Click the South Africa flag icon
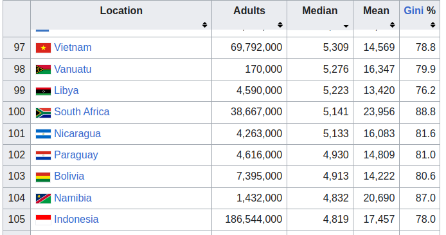446x235 pixels. click(x=43, y=113)
